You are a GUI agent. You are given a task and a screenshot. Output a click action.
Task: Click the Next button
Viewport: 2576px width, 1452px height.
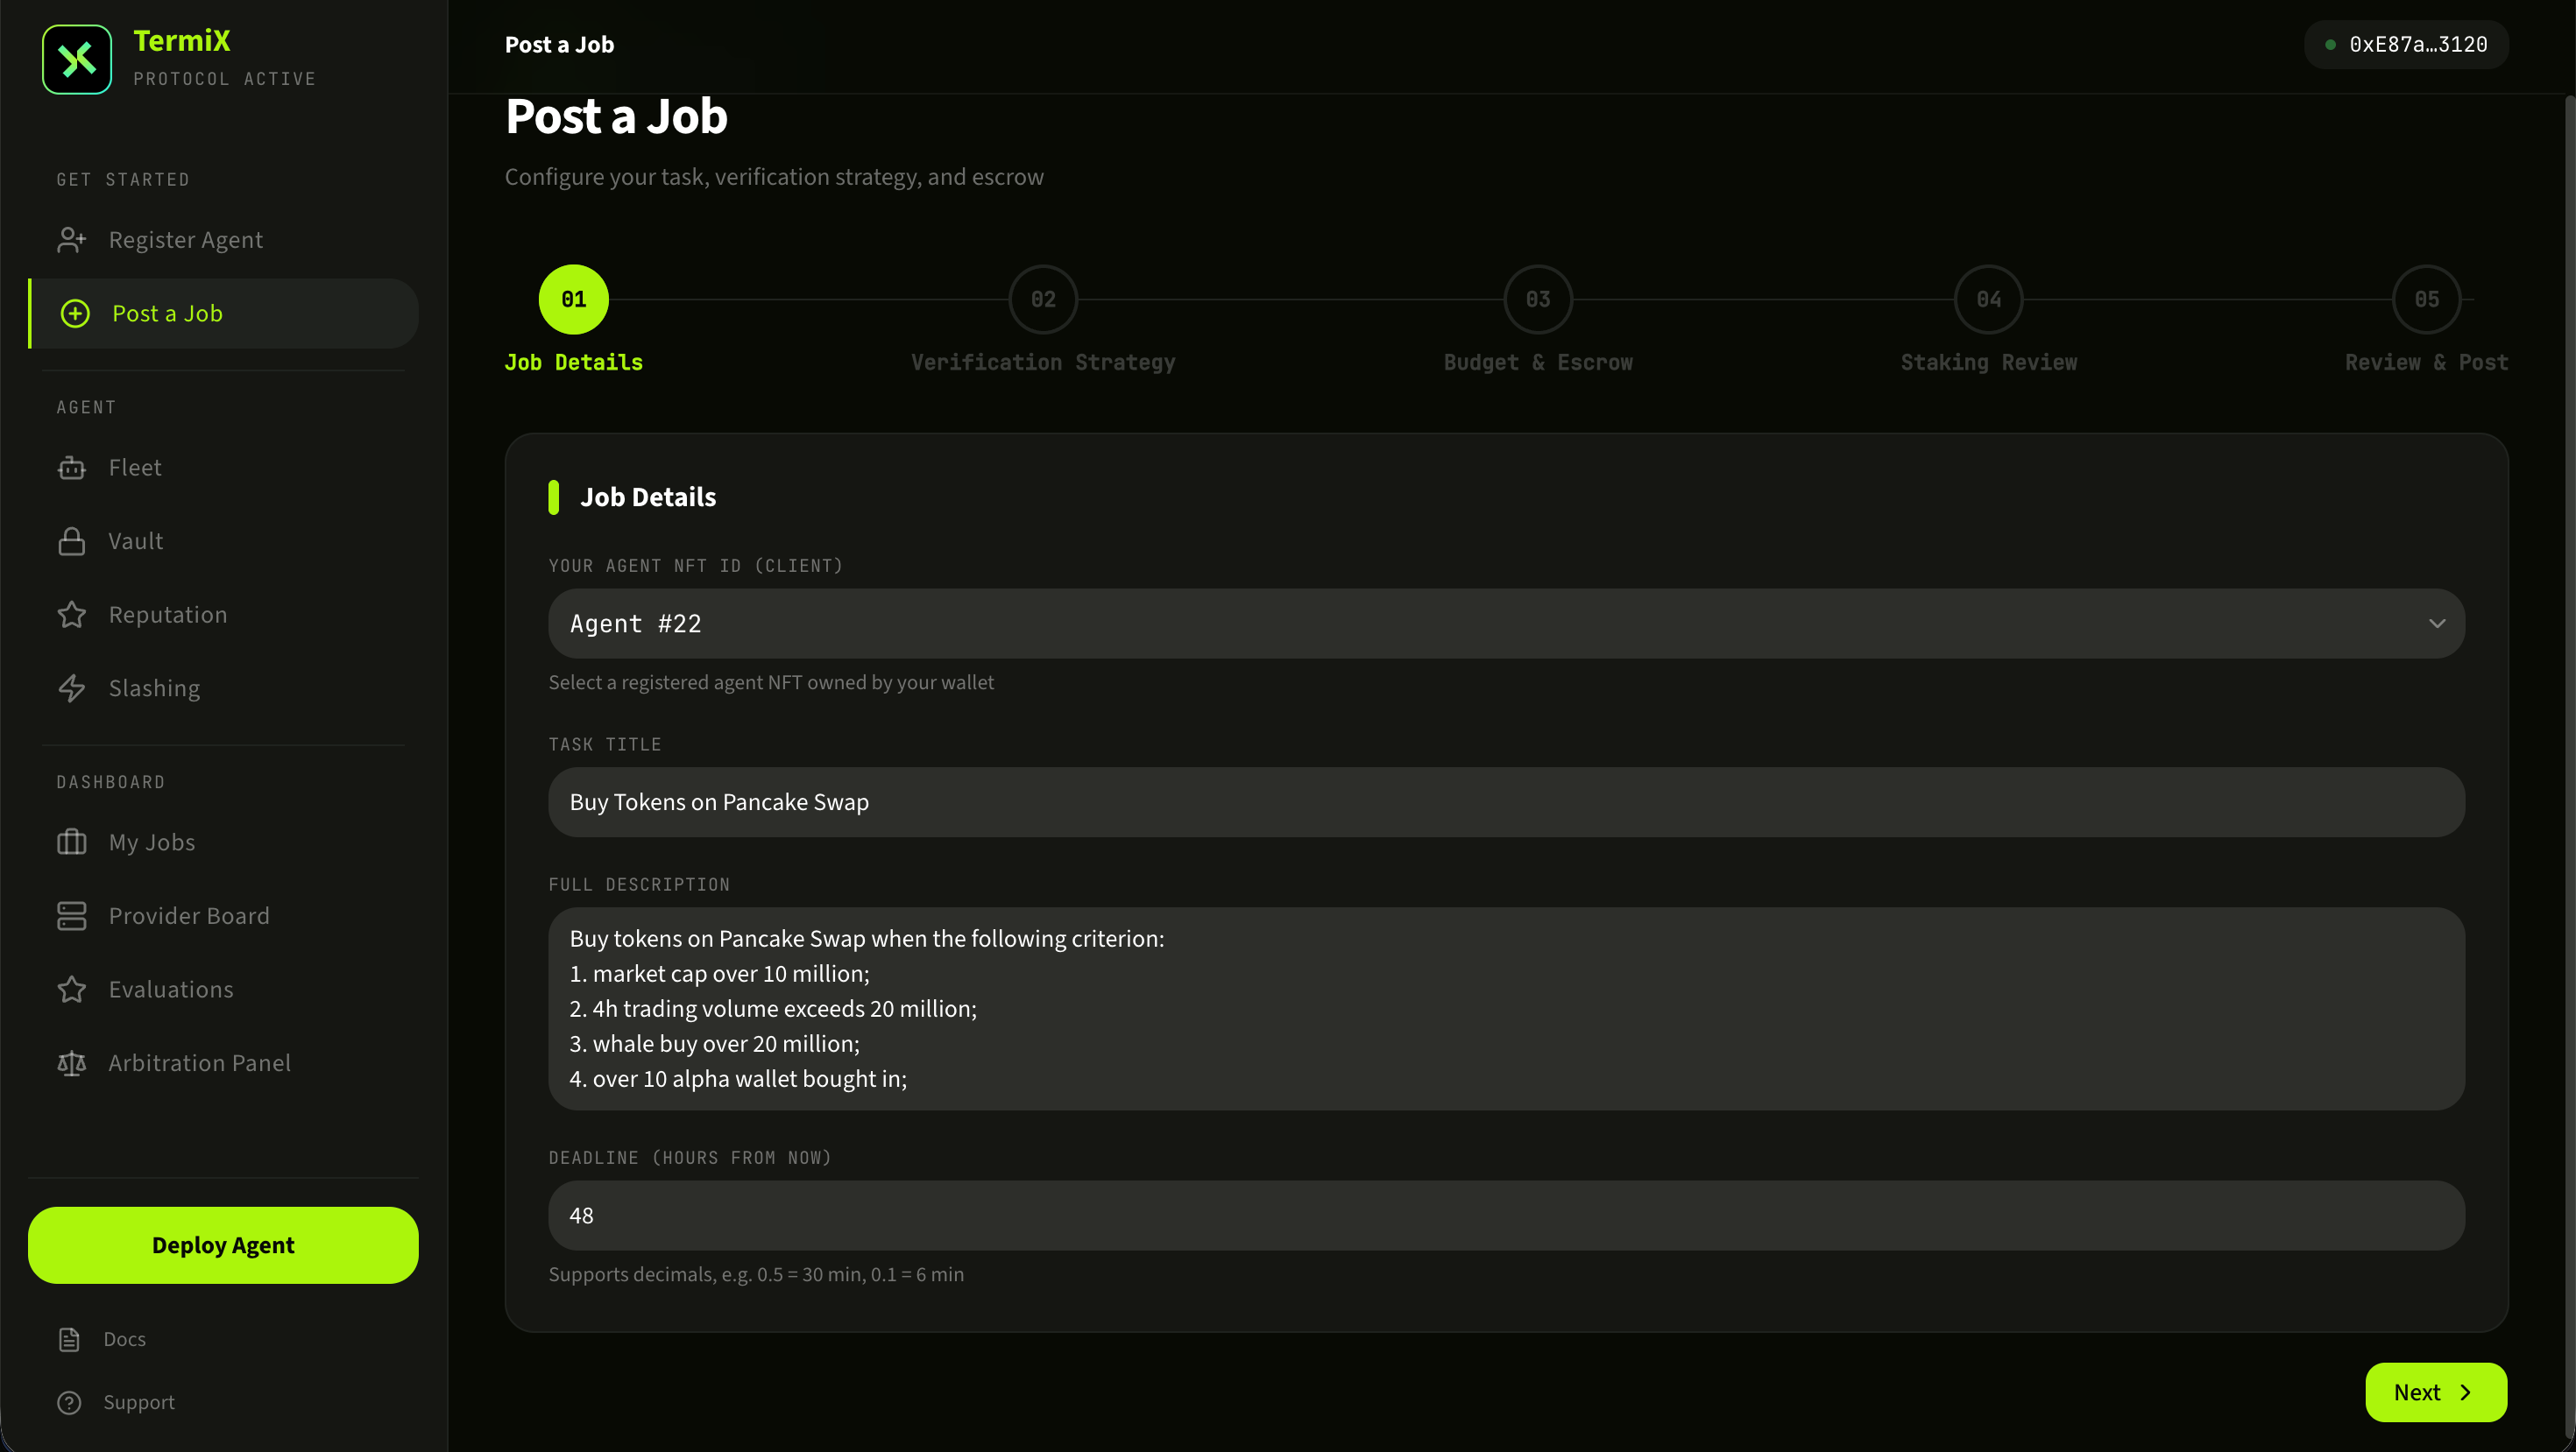2435,1392
